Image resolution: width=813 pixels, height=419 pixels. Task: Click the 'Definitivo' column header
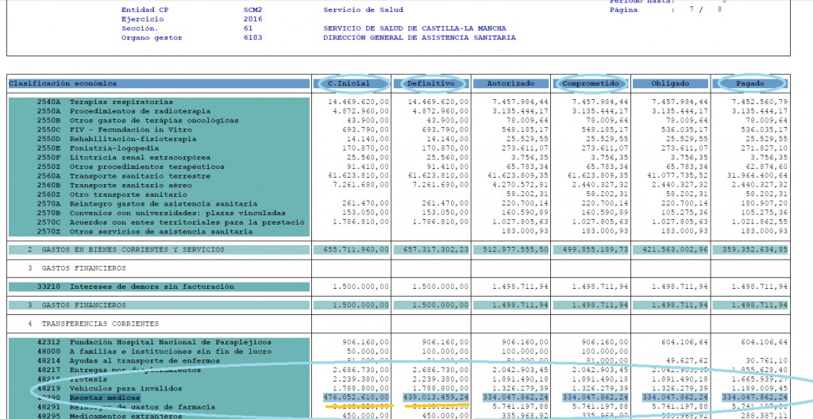point(431,83)
